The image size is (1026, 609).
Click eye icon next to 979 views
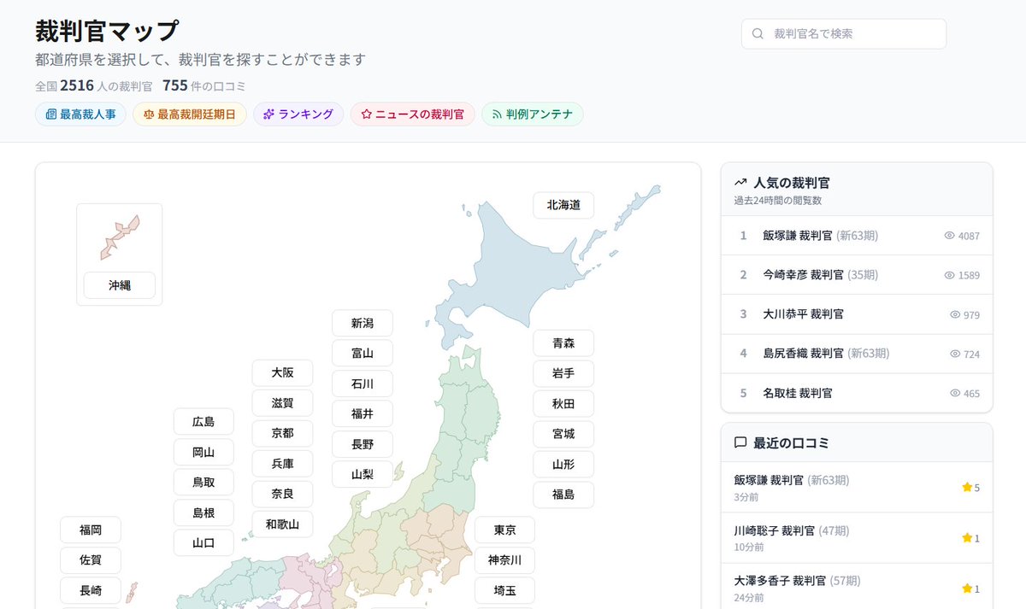(955, 314)
